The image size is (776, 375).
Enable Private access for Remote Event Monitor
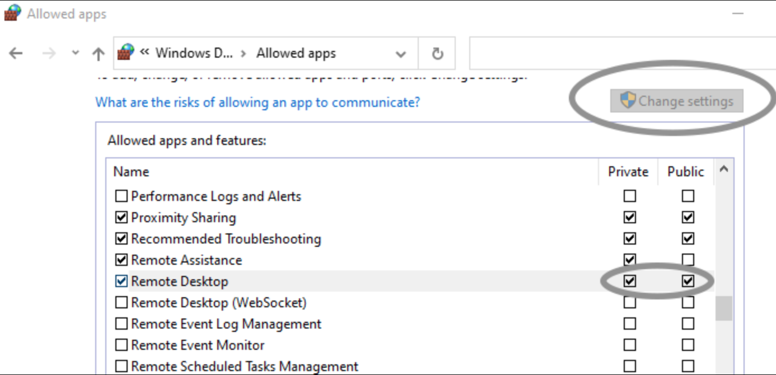(629, 345)
